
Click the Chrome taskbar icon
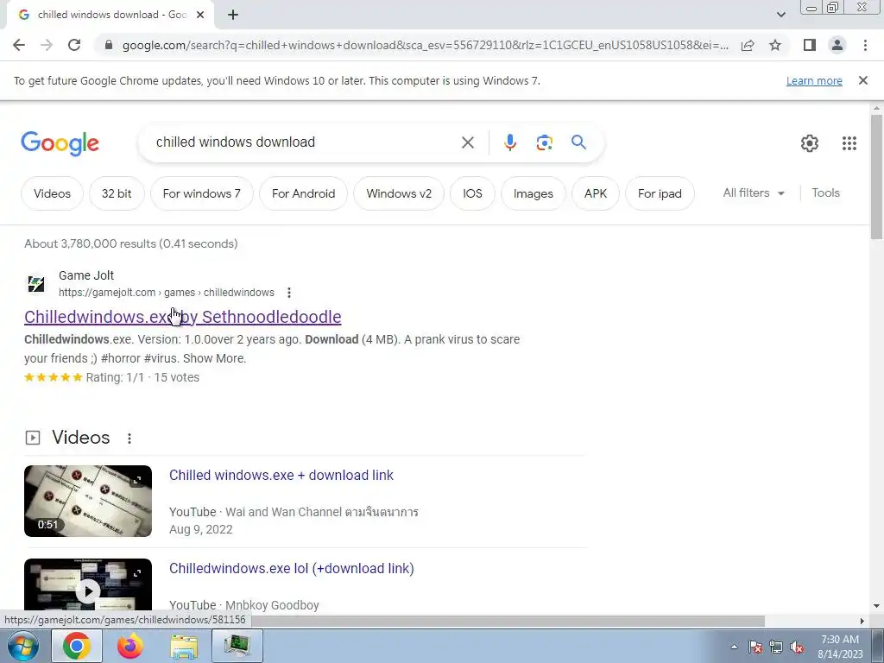(77, 646)
